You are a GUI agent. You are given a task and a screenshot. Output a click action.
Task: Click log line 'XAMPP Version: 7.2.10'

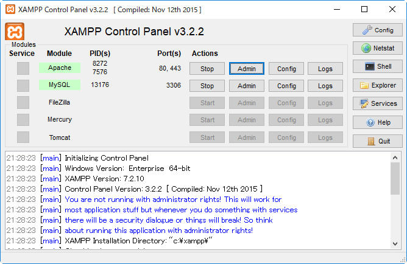point(104,179)
